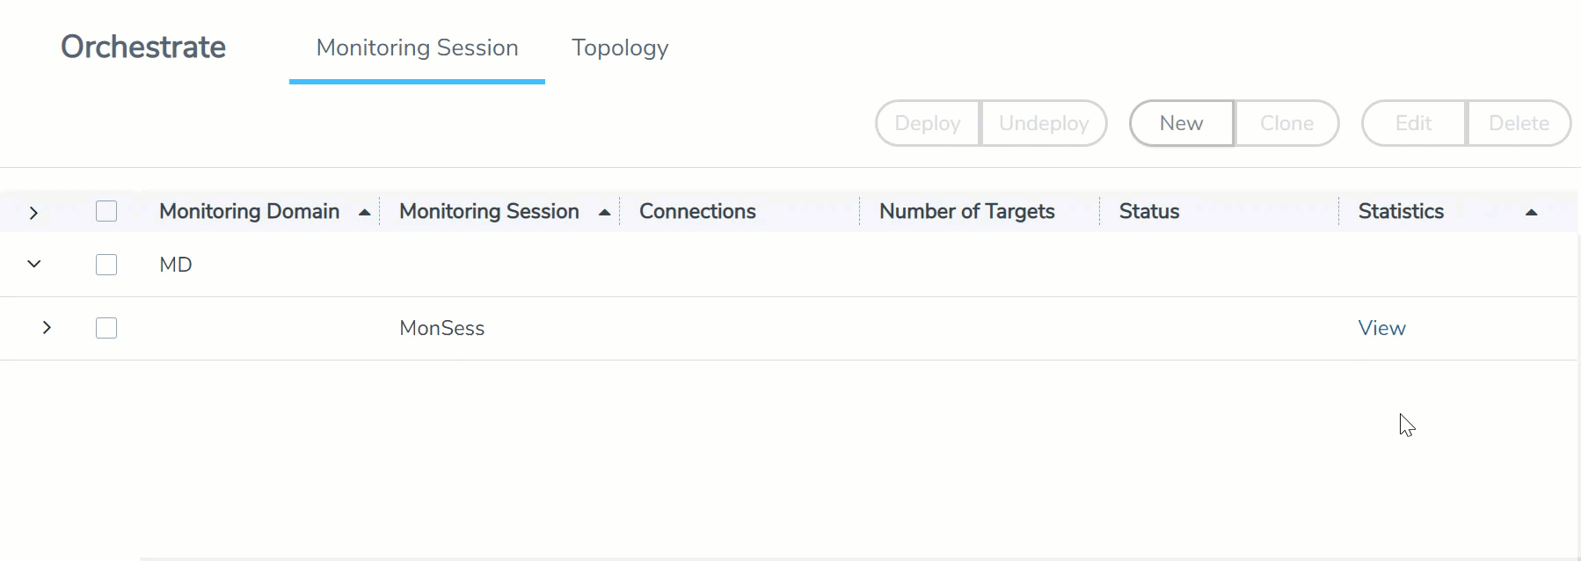Image resolution: width=1581 pixels, height=561 pixels.
Task: Click the Delete button
Action: pos(1519,123)
